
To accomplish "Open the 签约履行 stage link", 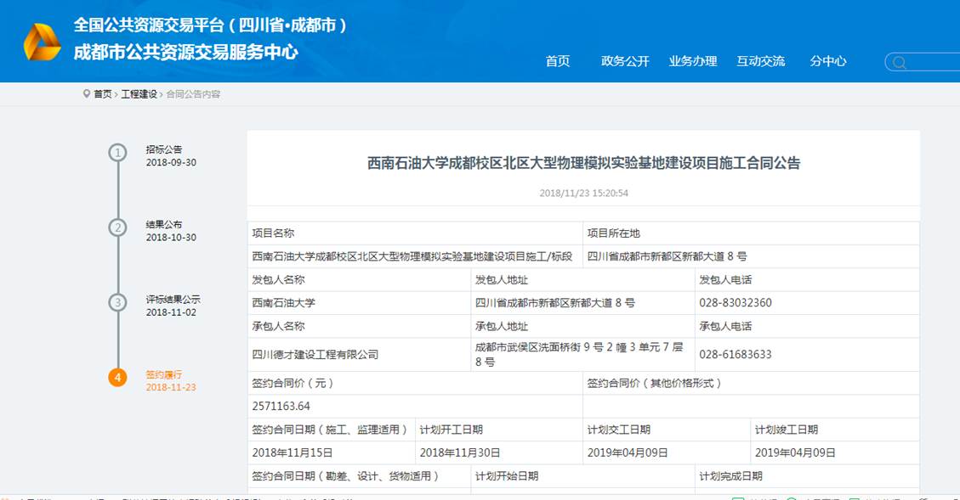I will click(164, 374).
